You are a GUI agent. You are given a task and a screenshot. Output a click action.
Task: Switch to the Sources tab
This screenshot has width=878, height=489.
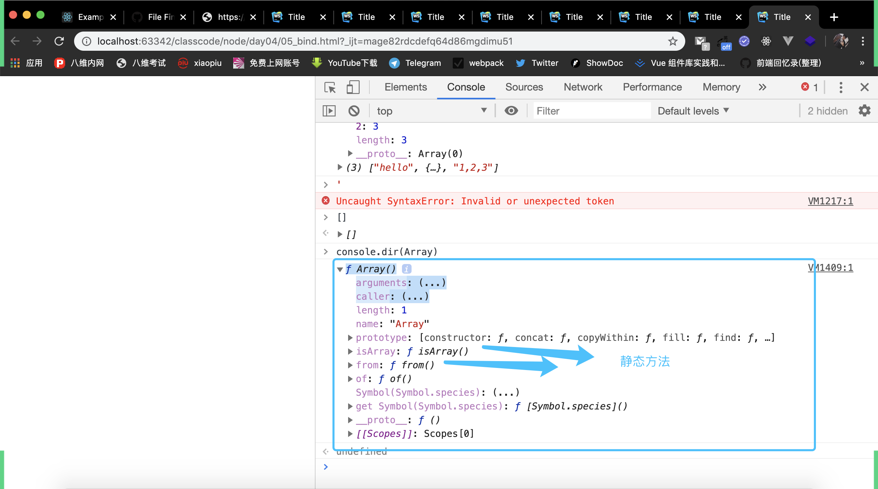pyautogui.click(x=524, y=87)
